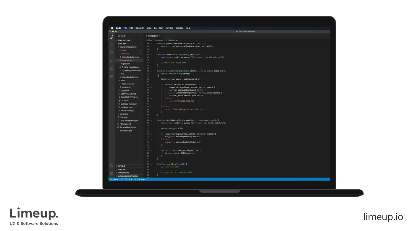Open the Terminal menu

pyautogui.click(x=169, y=28)
